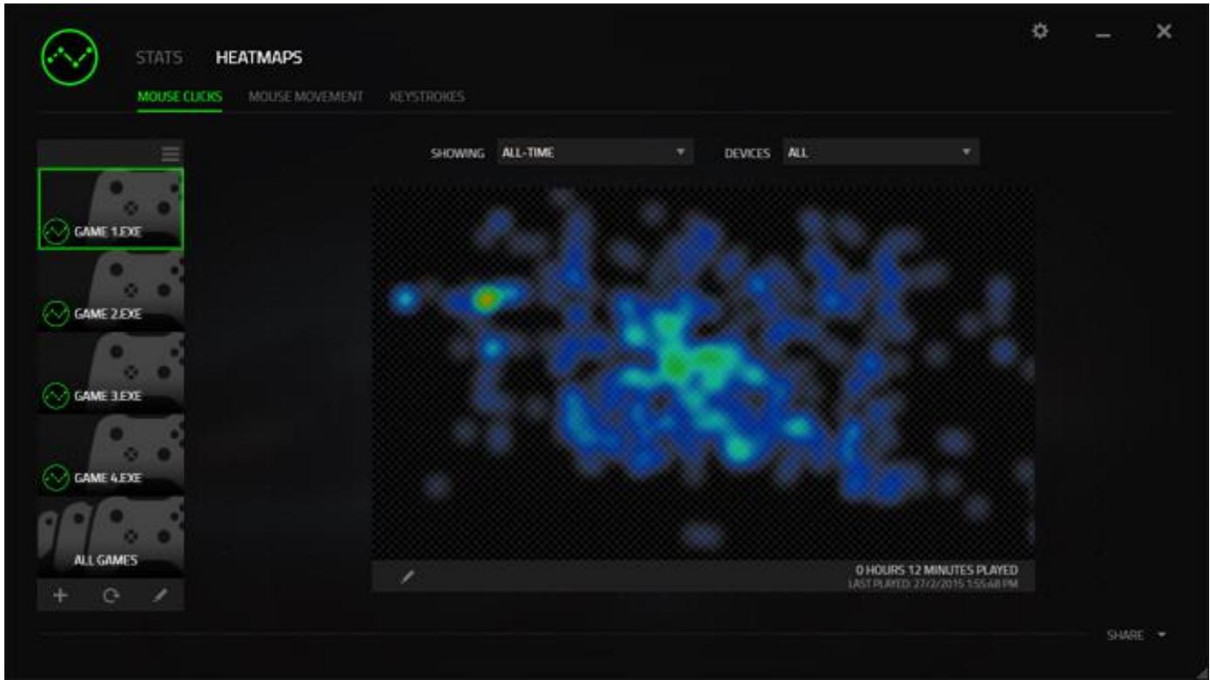The image size is (1210, 680).
Task: Click the 0 HOURS 12 MINUTES PLAYED text
Action: [937, 570]
